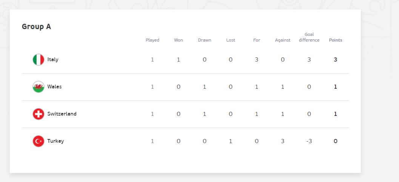
Task: Click Italy's points value of 3
Action: pos(336,60)
